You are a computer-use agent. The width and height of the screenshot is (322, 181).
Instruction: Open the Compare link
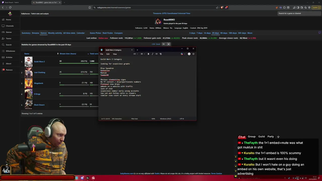click(x=118, y=33)
